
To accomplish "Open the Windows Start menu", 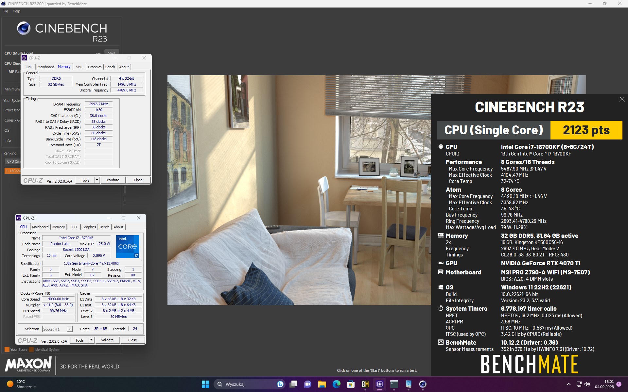I will (205, 384).
